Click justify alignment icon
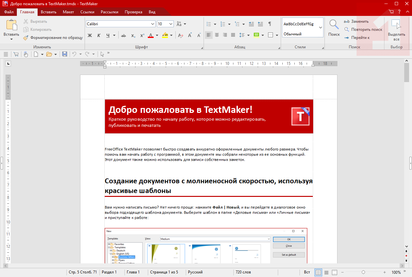 tap(233, 35)
